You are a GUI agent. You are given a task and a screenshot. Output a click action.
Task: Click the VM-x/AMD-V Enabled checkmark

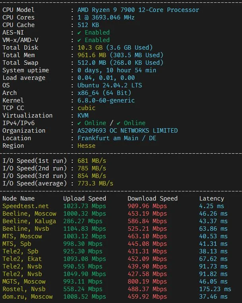pyautogui.click(x=79, y=40)
